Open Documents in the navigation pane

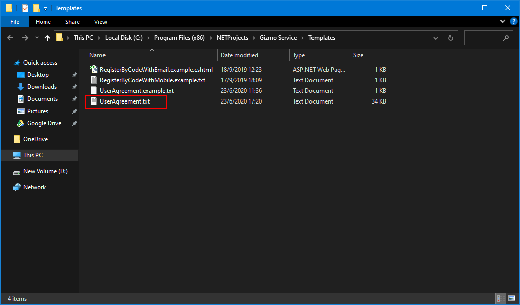[42, 99]
